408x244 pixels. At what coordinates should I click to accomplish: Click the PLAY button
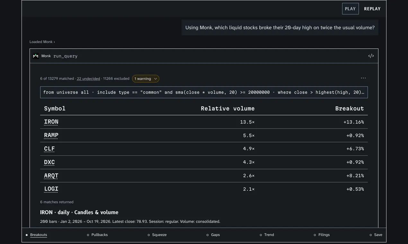point(350,9)
